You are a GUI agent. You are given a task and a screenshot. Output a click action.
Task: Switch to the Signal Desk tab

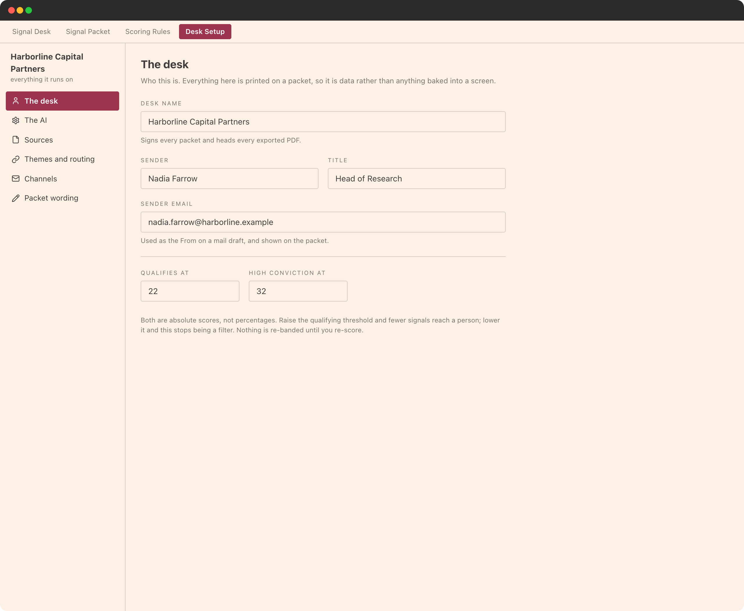(x=31, y=32)
